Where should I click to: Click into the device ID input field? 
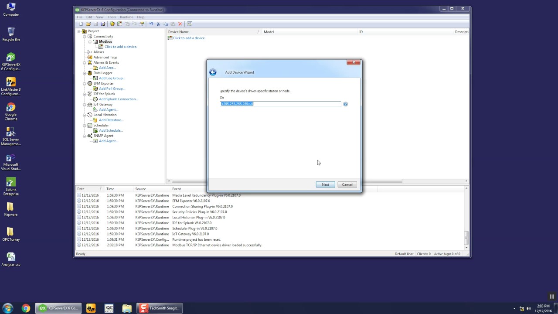click(x=280, y=104)
